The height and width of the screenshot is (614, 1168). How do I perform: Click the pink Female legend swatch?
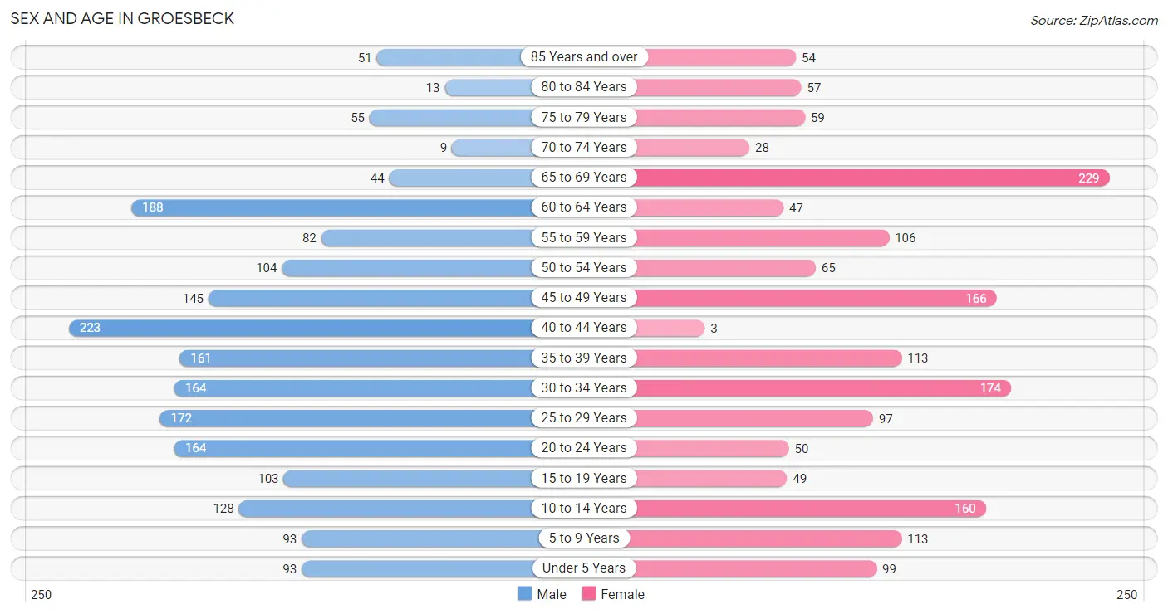pyautogui.click(x=589, y=594)
